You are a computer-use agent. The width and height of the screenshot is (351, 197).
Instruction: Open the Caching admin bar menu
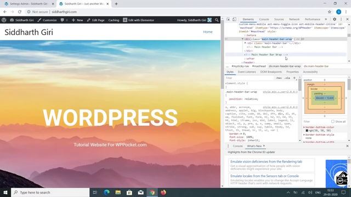click(114, 20)
